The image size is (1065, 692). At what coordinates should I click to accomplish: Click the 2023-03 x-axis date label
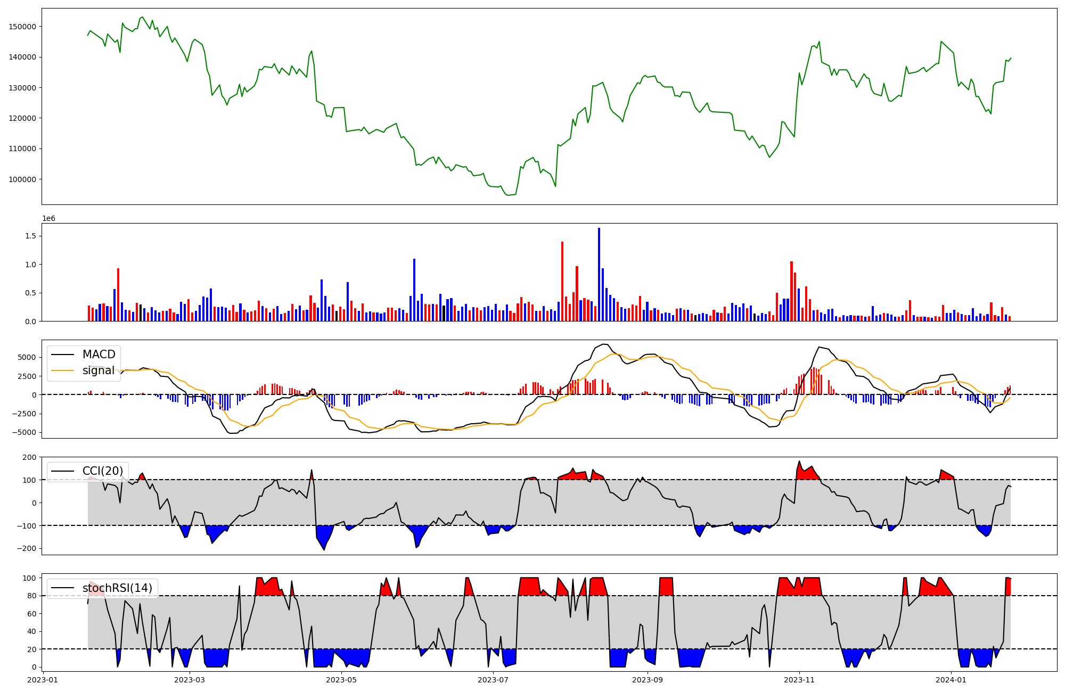190,680
